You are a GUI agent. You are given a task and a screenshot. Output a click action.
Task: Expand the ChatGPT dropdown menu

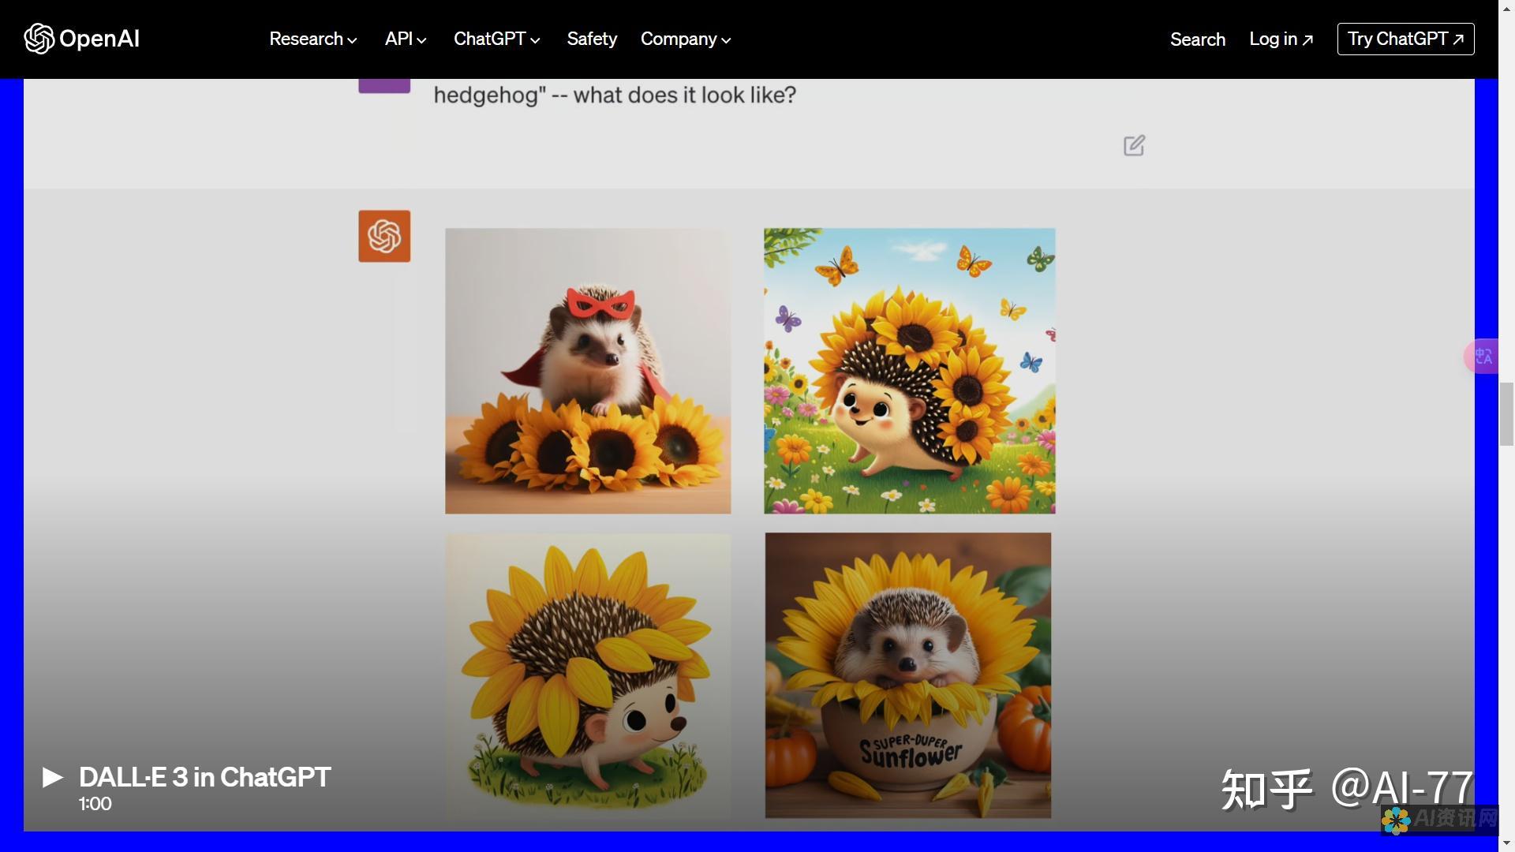(x=496, y=39)
